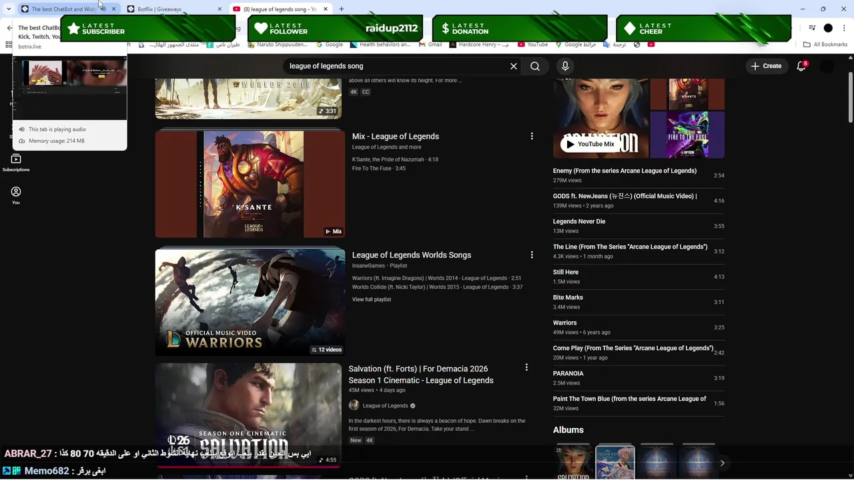This screenshot has width=854, height=480.
Task: Open the browser media control icon
Action: pos(812,28)
